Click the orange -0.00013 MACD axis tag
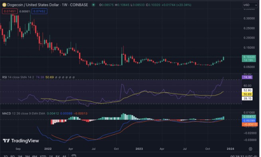This screenshot has width=261, height=157. click(x=250, y=124)
